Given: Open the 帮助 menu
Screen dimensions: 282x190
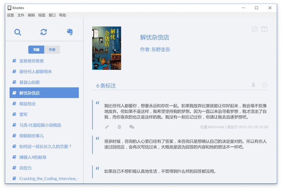Looking at the screenshot, I should (62, 15).
